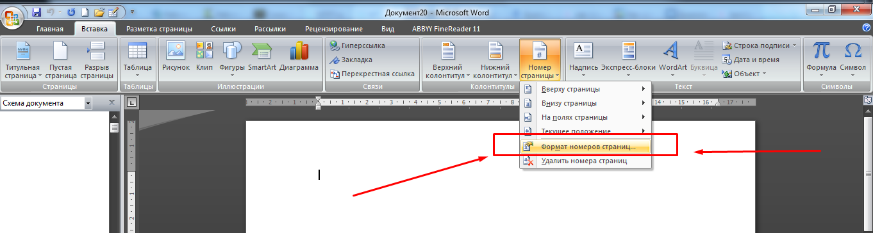This screenshot has width=873, height=233.
Task: Select Формат номеров страниц menu item
Action: [x=585, y=147]
